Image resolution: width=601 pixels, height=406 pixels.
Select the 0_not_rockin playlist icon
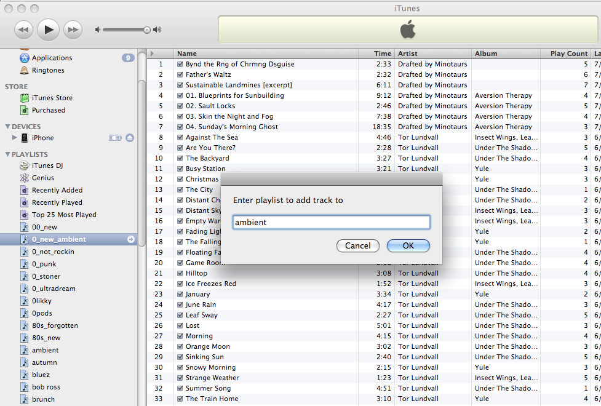click(x=25, y=252)
